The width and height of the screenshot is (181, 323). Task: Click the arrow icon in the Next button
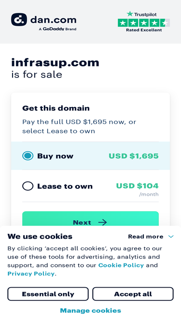point(102,222)
